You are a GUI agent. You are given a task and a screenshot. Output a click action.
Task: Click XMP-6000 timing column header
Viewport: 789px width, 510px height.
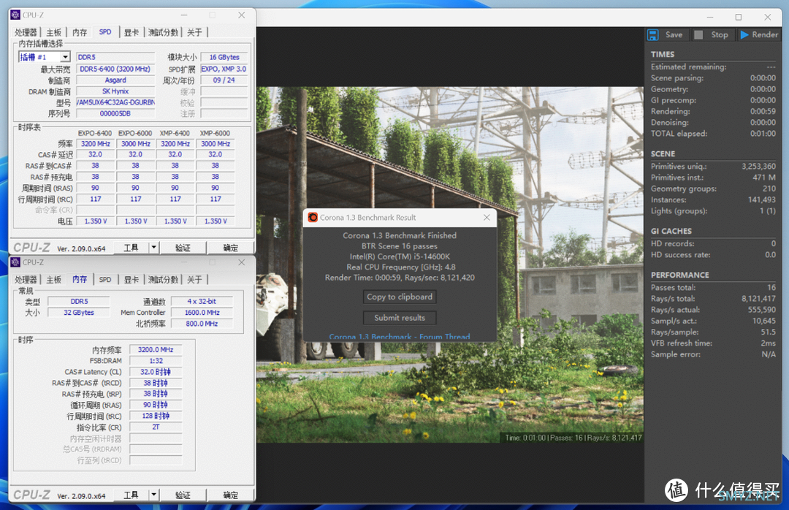click(x=215, y=133)
